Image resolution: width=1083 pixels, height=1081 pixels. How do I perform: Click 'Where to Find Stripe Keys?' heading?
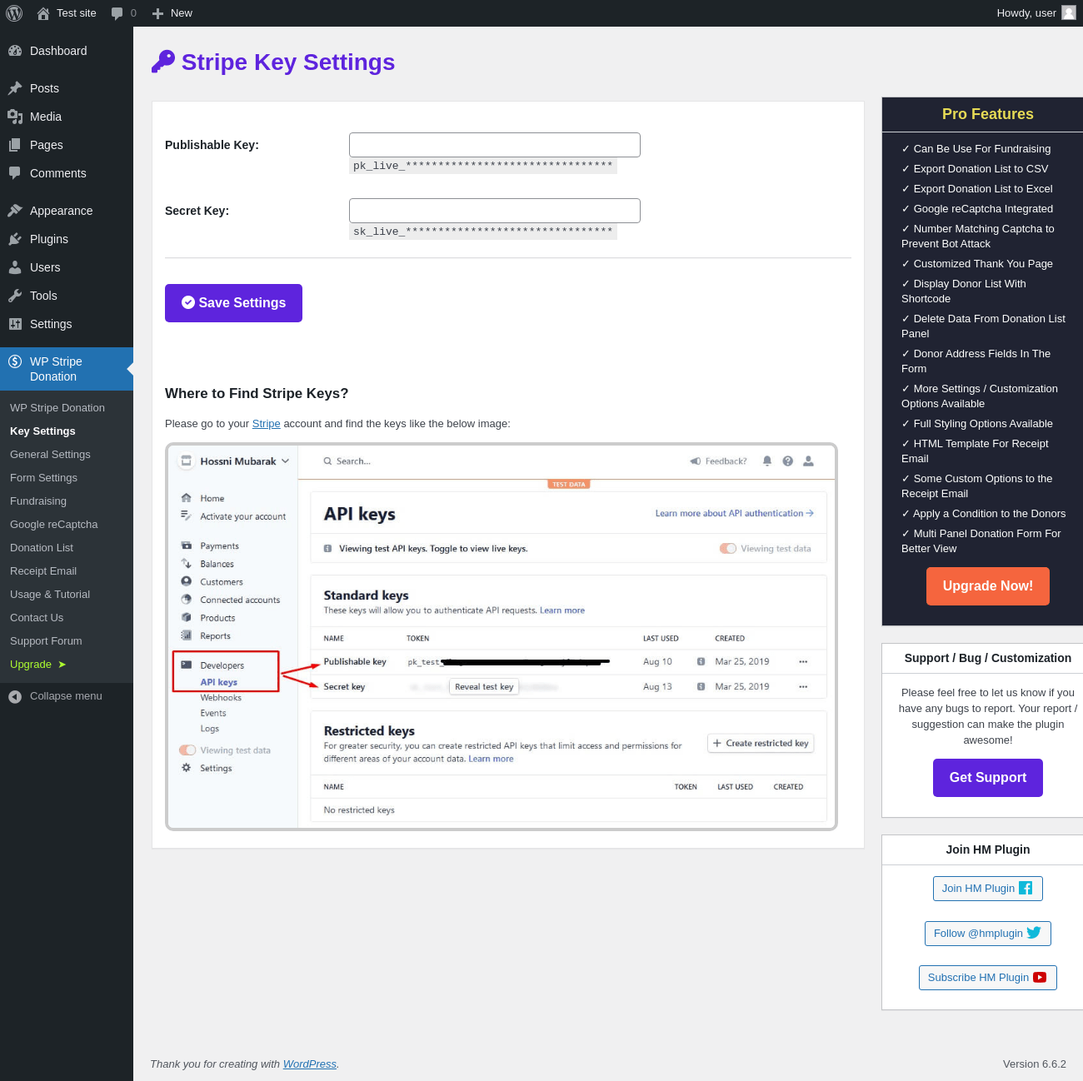click(x=257, y=394)
